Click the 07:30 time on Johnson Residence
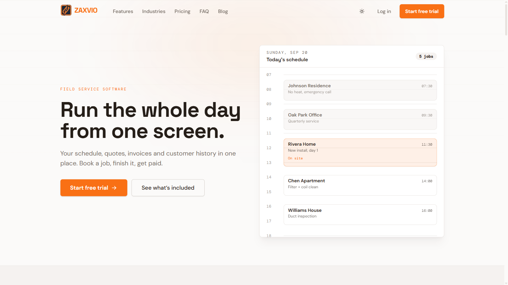508x285 pixels. click(427, 86)
